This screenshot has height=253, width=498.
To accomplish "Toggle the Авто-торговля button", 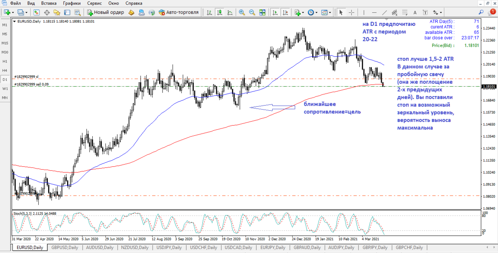I will 178,12.
